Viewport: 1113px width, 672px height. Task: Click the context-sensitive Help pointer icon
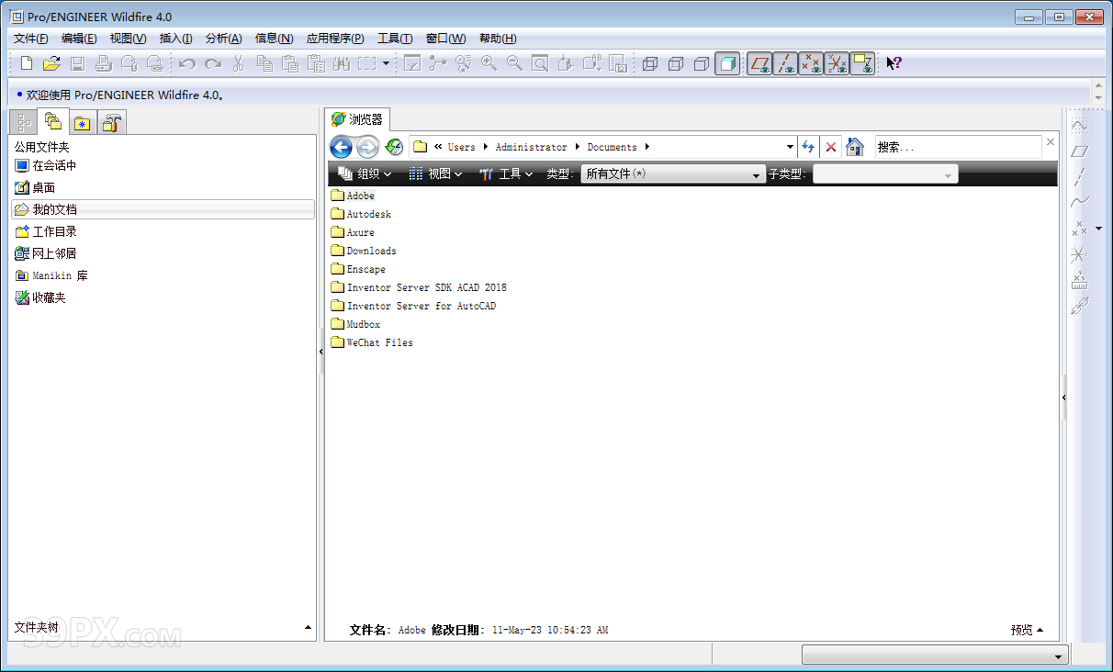[894, 63]
